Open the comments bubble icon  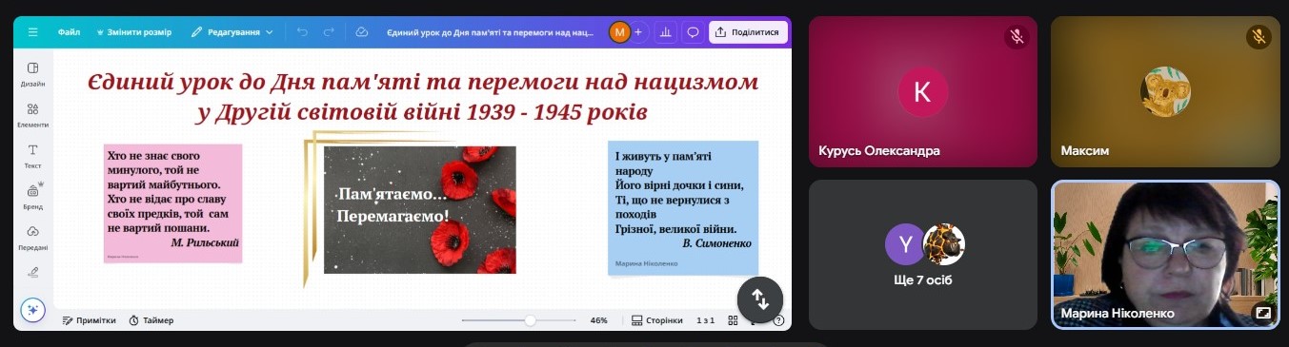pyautogui.click(x=693, y=31)
